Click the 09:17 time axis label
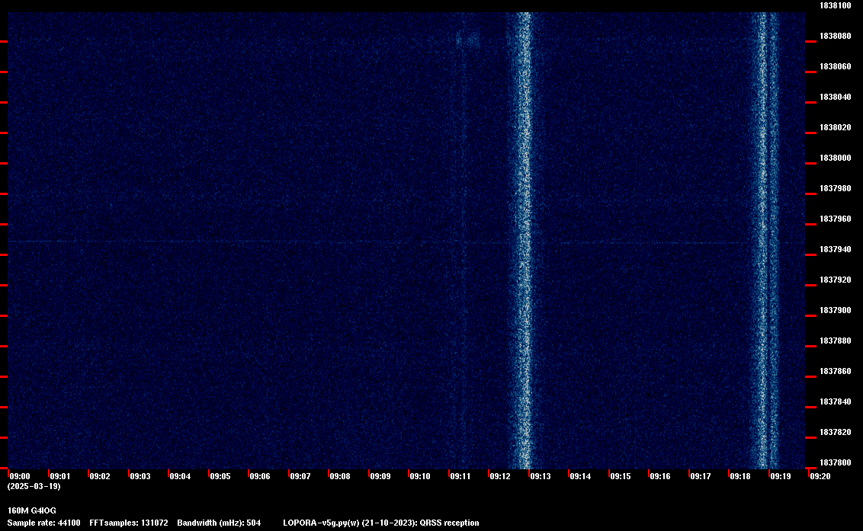This screenshot has width=863, height=531. pyautogui.click(x=700, y=476)
